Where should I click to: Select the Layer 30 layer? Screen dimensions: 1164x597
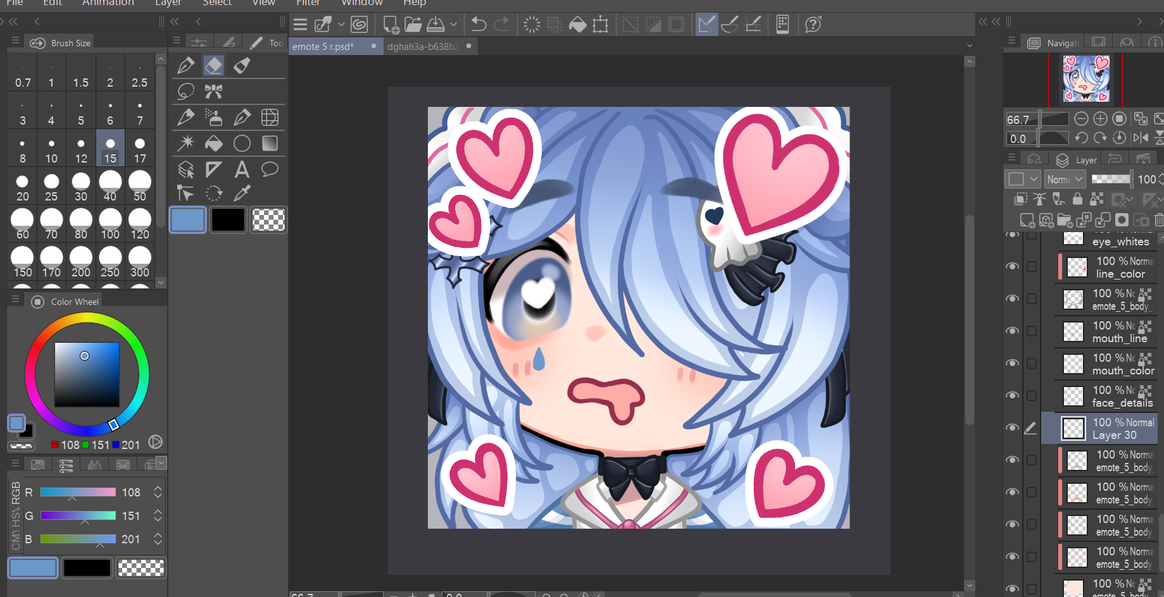pyautogui.click(x=1114, y=429)
